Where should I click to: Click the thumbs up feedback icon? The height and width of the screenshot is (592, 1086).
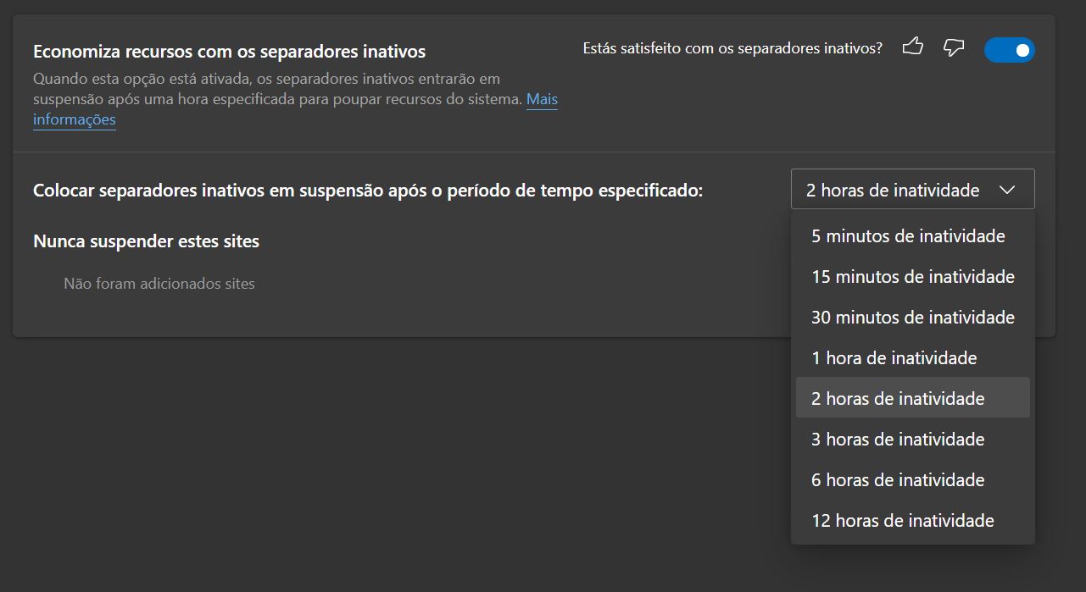[913, 47]
